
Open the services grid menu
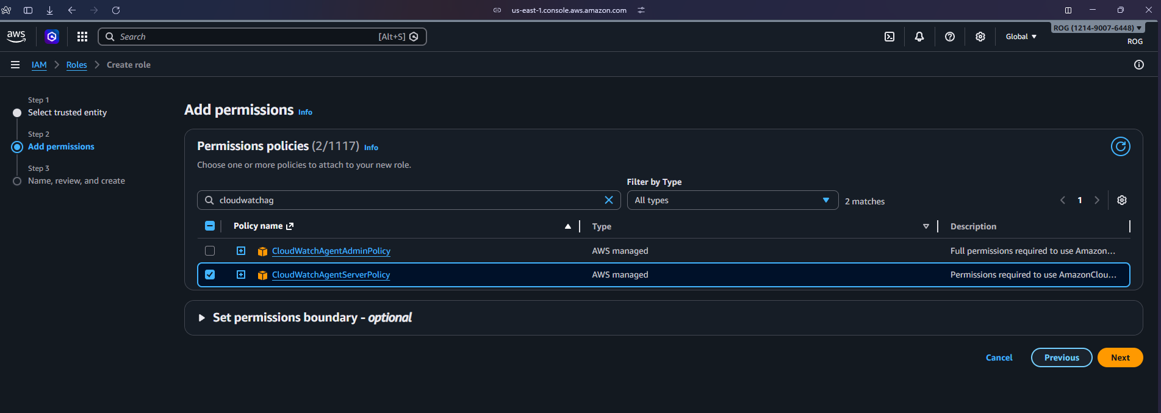82,37
